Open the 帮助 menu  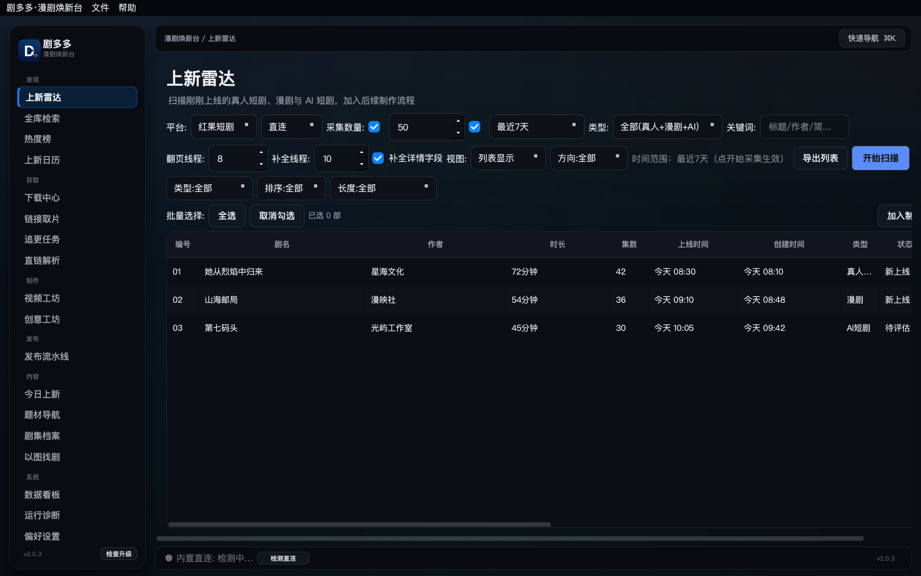coord(127,8)
